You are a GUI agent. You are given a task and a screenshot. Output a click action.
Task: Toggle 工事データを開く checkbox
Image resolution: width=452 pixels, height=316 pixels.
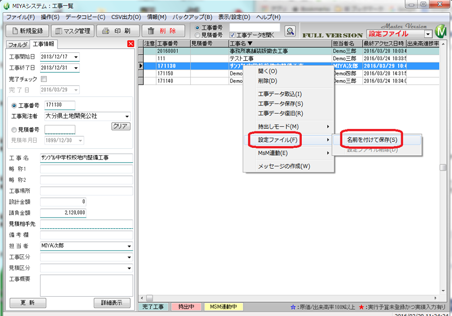232,35
